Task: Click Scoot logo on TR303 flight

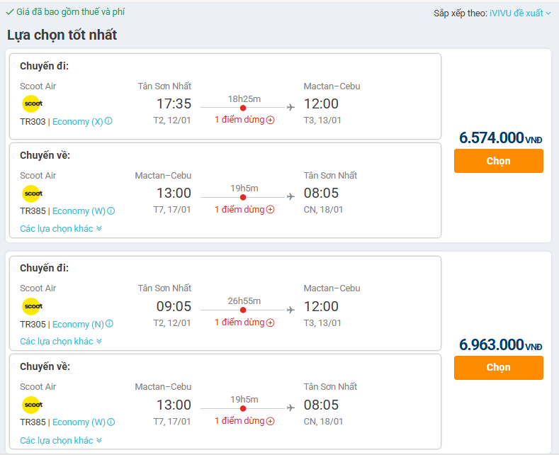Action: click(31, 104)
